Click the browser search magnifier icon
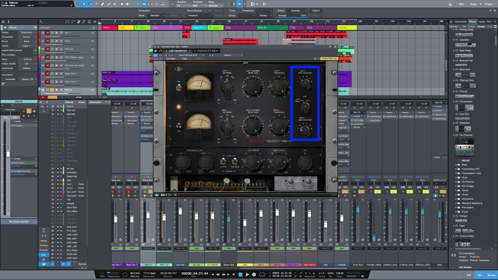This screenshot has width=498, height=280. tap(494, 22)
